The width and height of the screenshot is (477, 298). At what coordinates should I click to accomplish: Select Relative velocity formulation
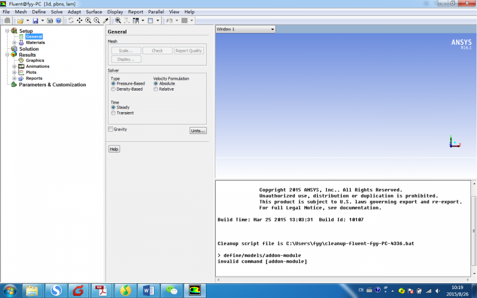(156, 89)
